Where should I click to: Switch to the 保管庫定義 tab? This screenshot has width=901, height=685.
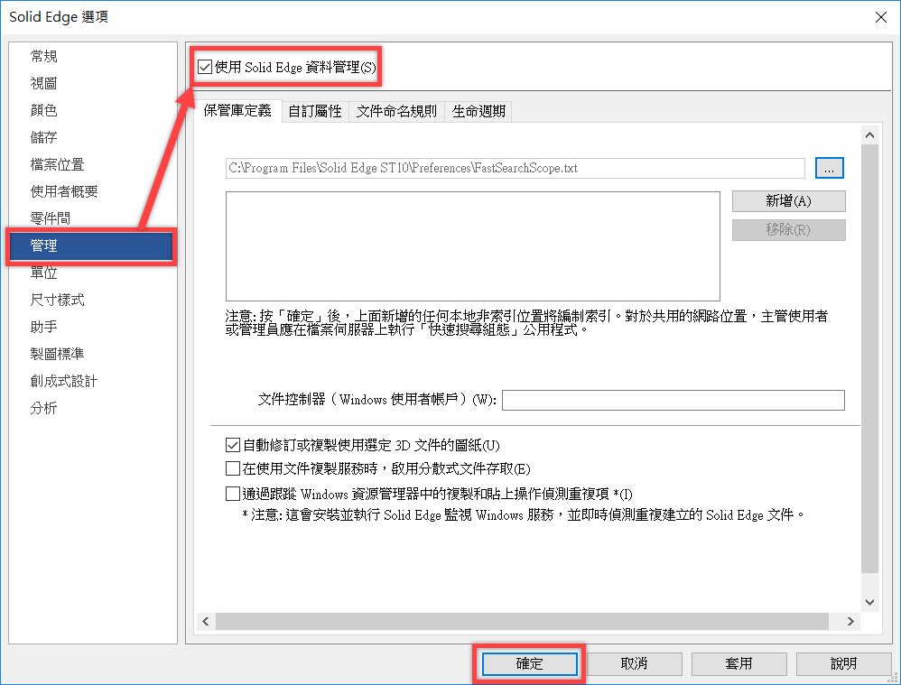[237, 110]
